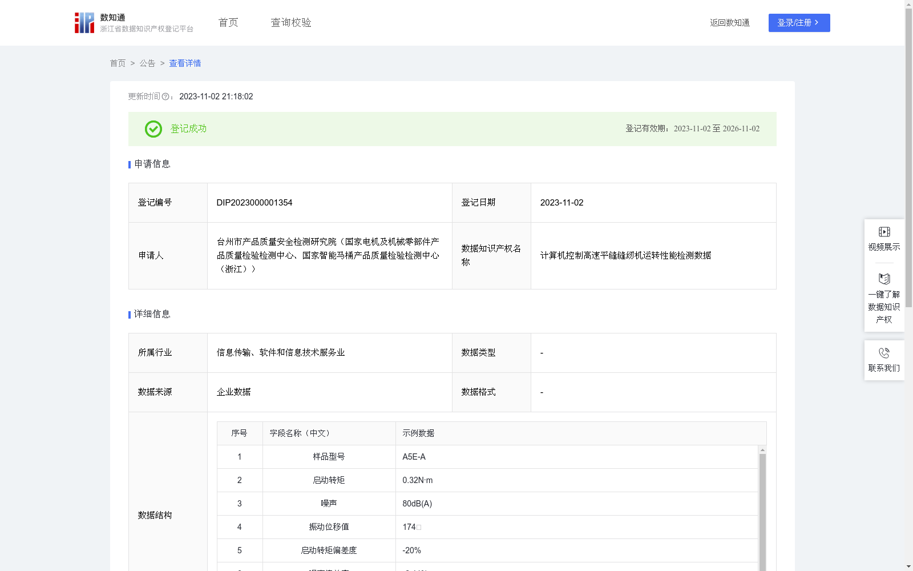913x571 pixels.
Task: Click the 登记日期 value 2023-11-02
Action: tap(561, 203)
